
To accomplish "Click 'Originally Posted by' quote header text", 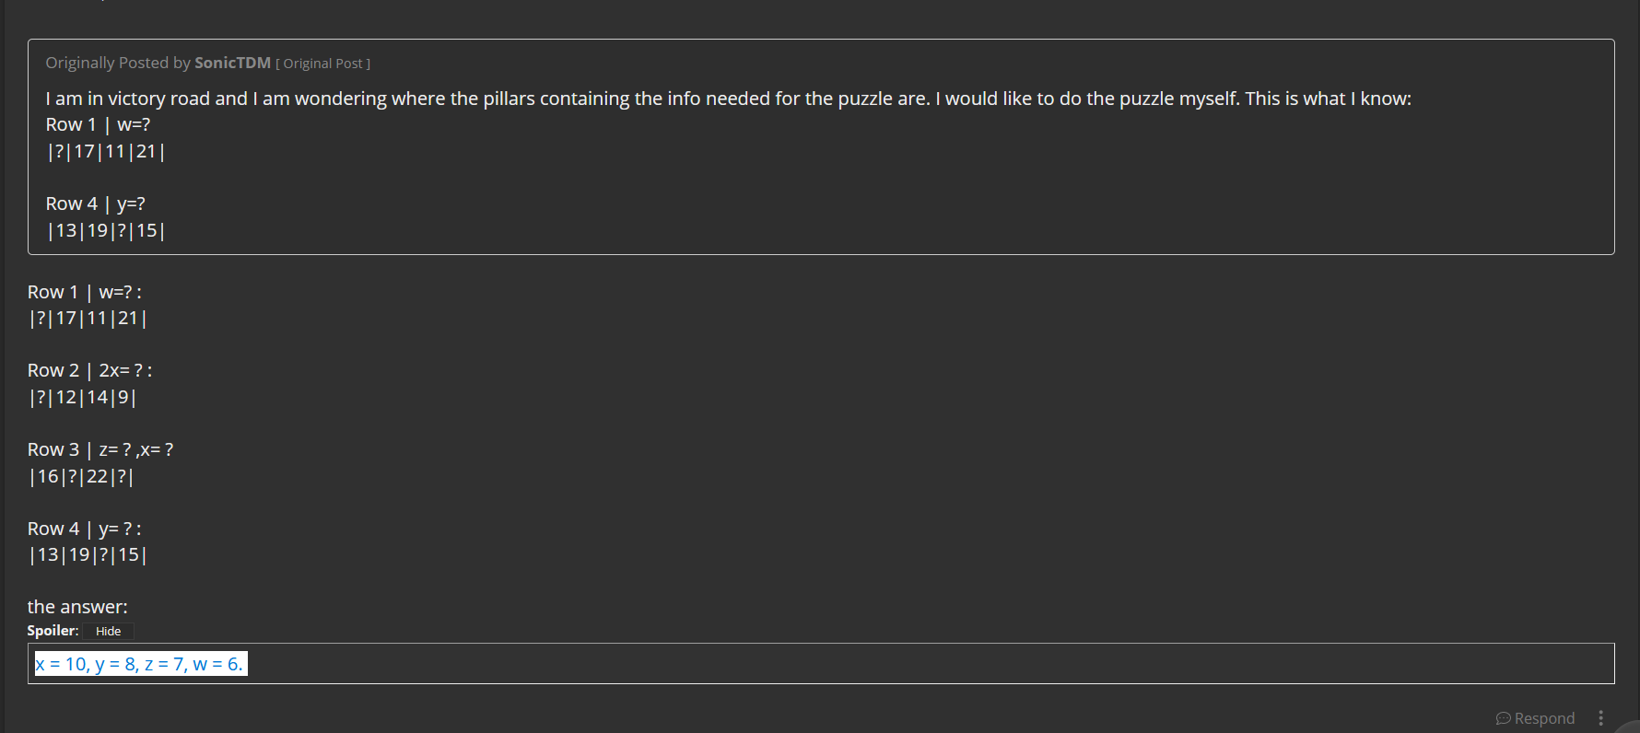I will [118, 63].
